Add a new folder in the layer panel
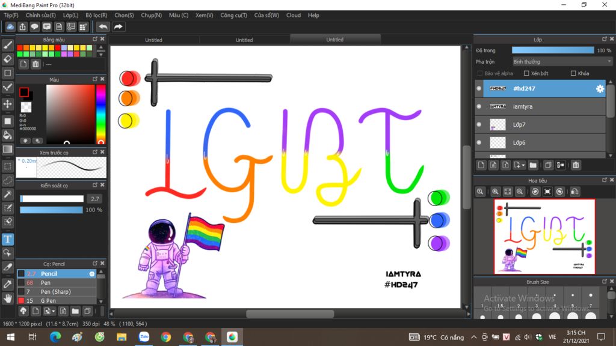The width and height of the screenshot is (616, 346). click(x=533, y=165)
